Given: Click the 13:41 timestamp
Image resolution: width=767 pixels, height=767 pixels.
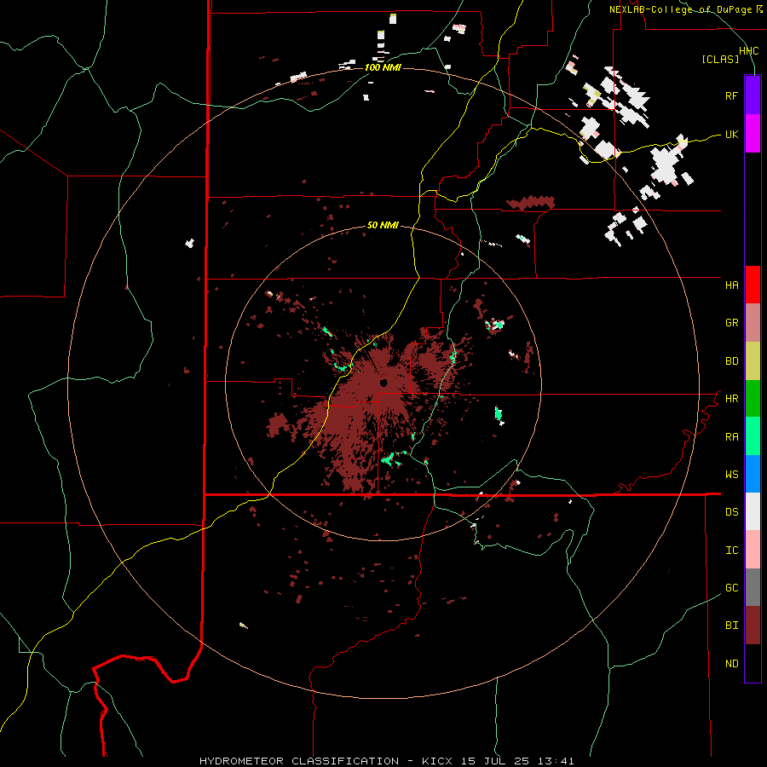Looking at the screenshot, I should [557, 761].
